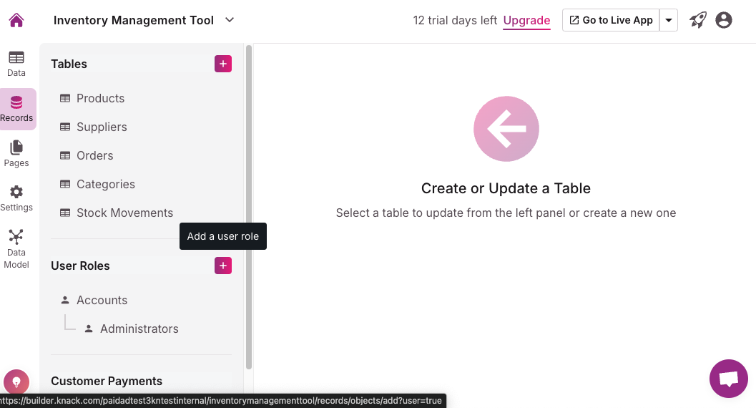Open the Pages section
This screenshot has width=756, height=408.
click(x=16, y=153)
